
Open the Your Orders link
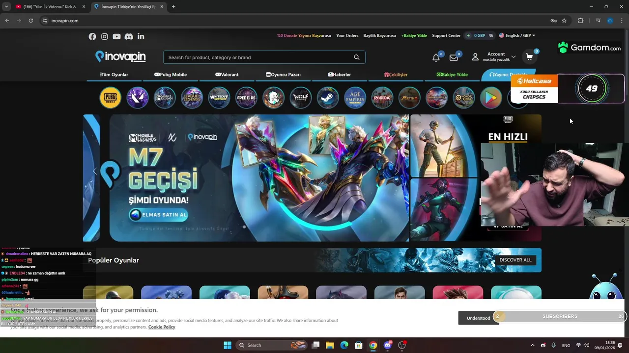coord(347,35)
